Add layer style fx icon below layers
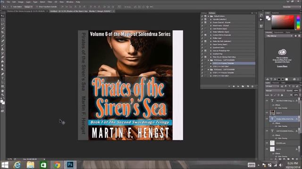 (x=276, y=159)
